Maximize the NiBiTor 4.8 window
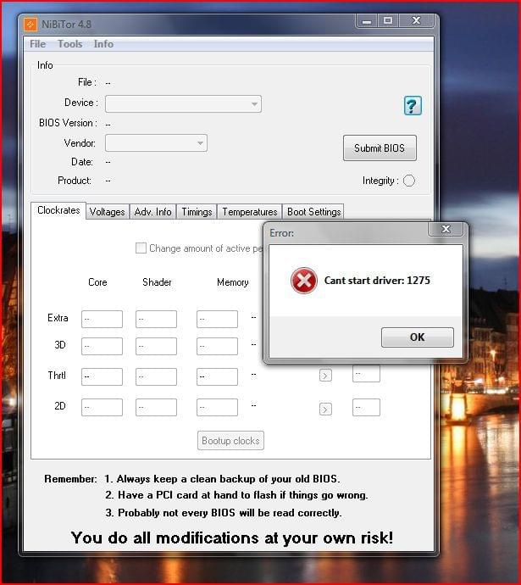The height and width of the screenshot is (585, 521). (388, 21)
